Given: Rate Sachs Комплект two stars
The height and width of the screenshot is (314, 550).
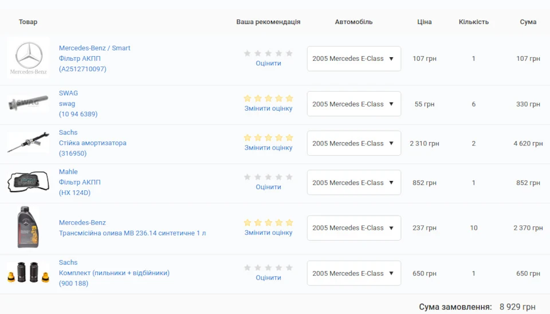Looking at the screenshot, I should (258, 268).
